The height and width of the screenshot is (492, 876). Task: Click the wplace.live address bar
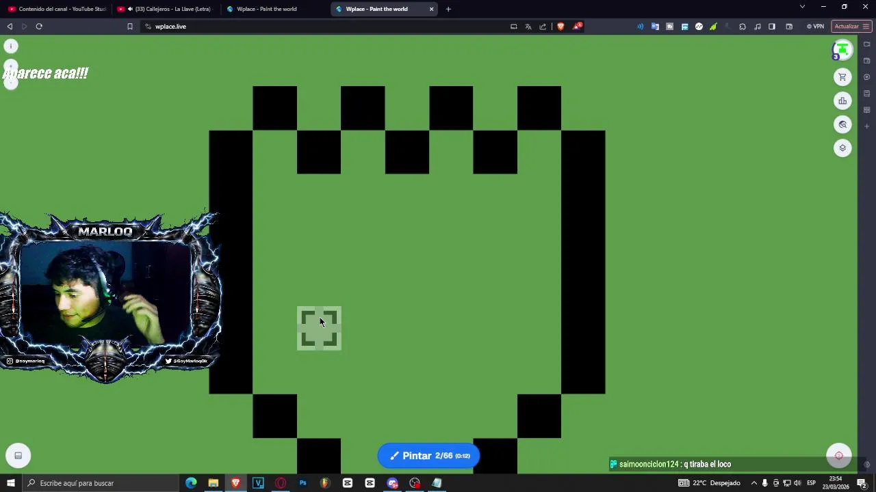(x=322, y=27)
